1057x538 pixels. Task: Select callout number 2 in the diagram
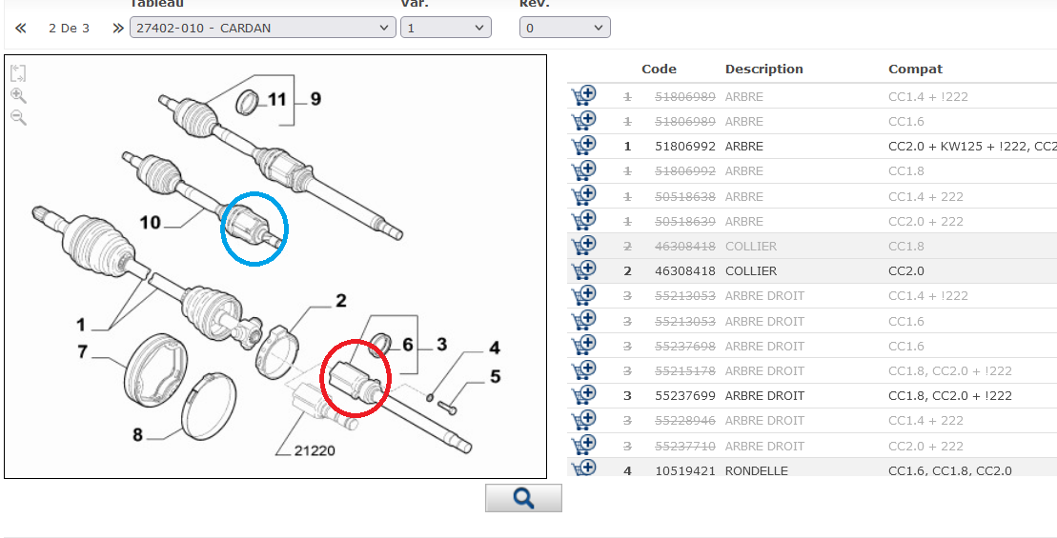point(341,301)
